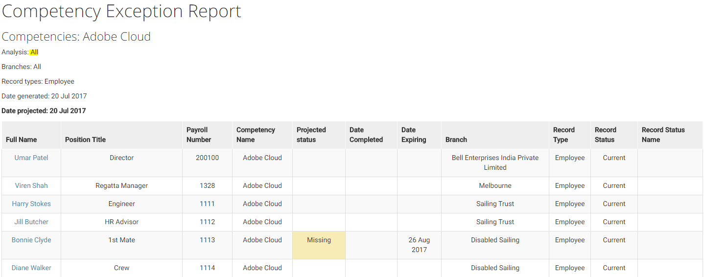This screenshot has width=704, height=277.
Task: Select payroll number 1111
Action: tap(208, 204)
